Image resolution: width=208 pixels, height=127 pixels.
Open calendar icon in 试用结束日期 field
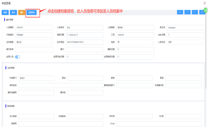tap(118, 57)
